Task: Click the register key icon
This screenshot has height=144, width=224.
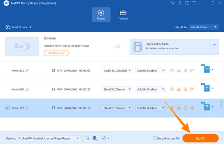Action: coord(180,3)
